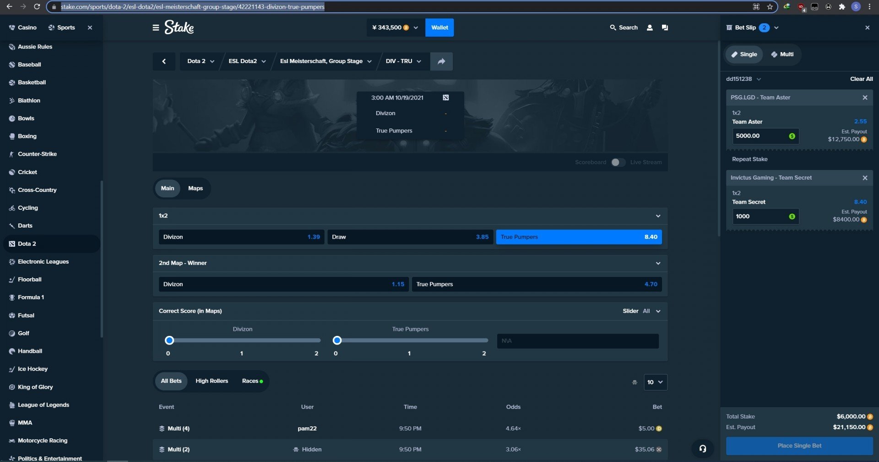Open the balance currency dropdown
The image size is (879, 462).
pyautogui.click(x=395, y=28)
